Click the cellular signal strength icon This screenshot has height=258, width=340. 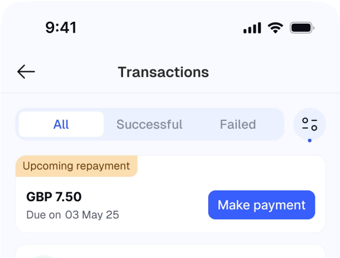(x=251, y=27)
